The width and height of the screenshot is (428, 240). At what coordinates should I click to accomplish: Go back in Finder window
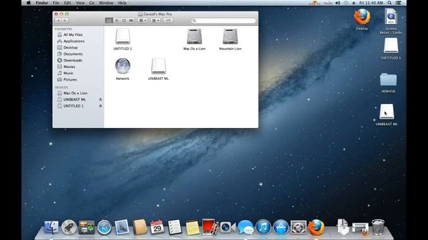[x=58, y=21]
